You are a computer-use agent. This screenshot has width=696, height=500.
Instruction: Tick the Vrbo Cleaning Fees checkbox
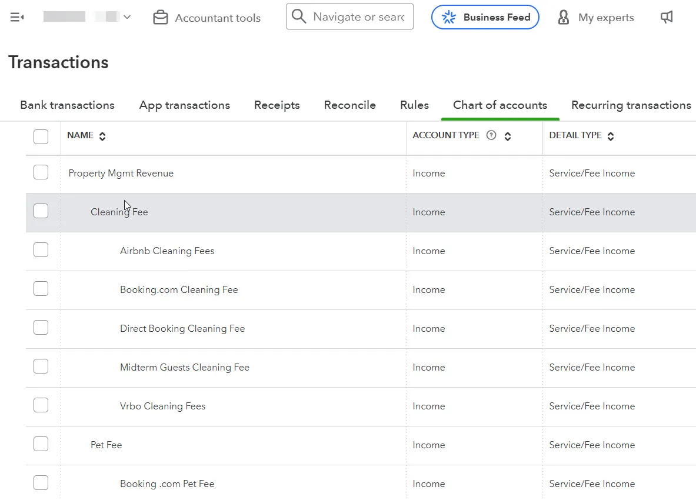(41, 405)
